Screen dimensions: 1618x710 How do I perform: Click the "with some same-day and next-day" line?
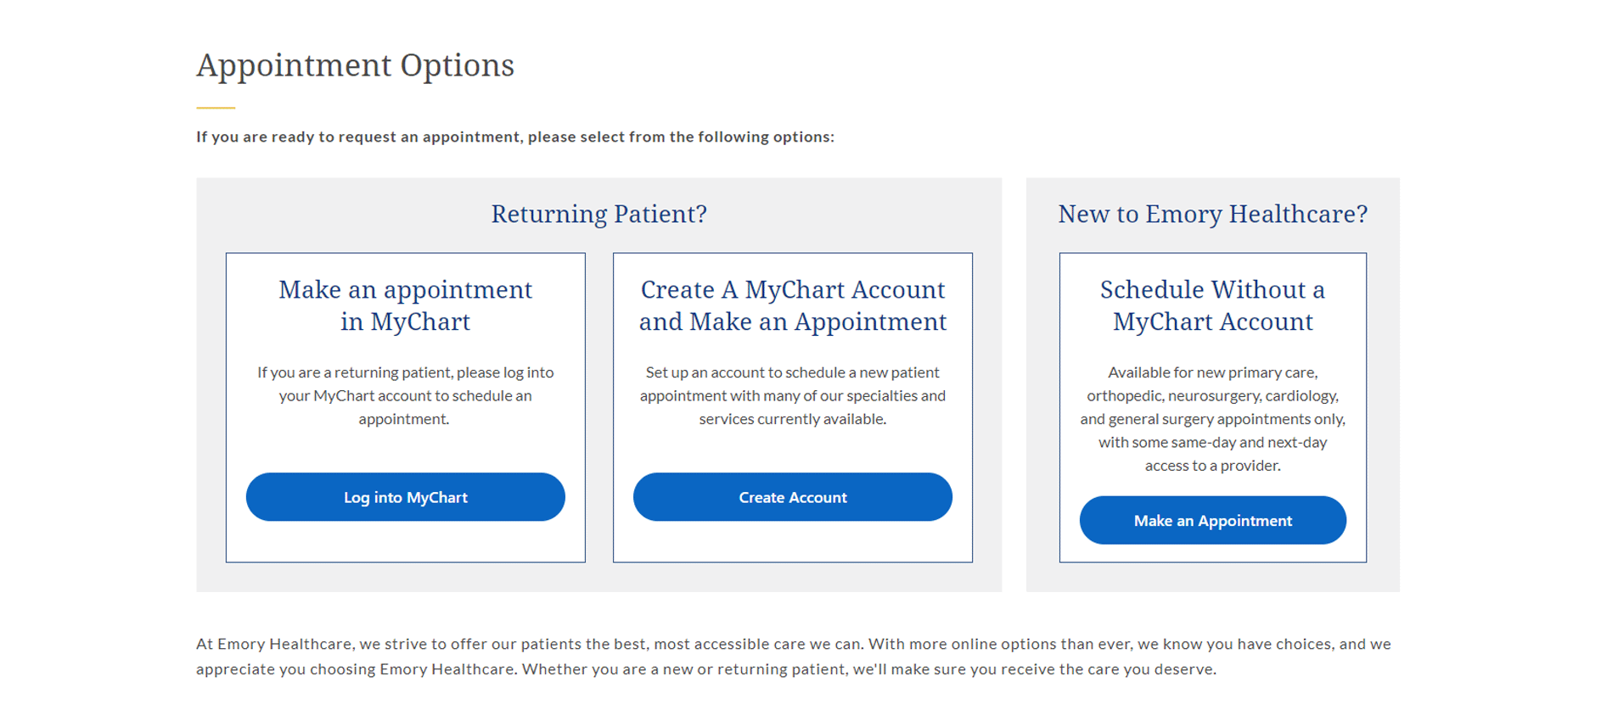(1212, 442)
